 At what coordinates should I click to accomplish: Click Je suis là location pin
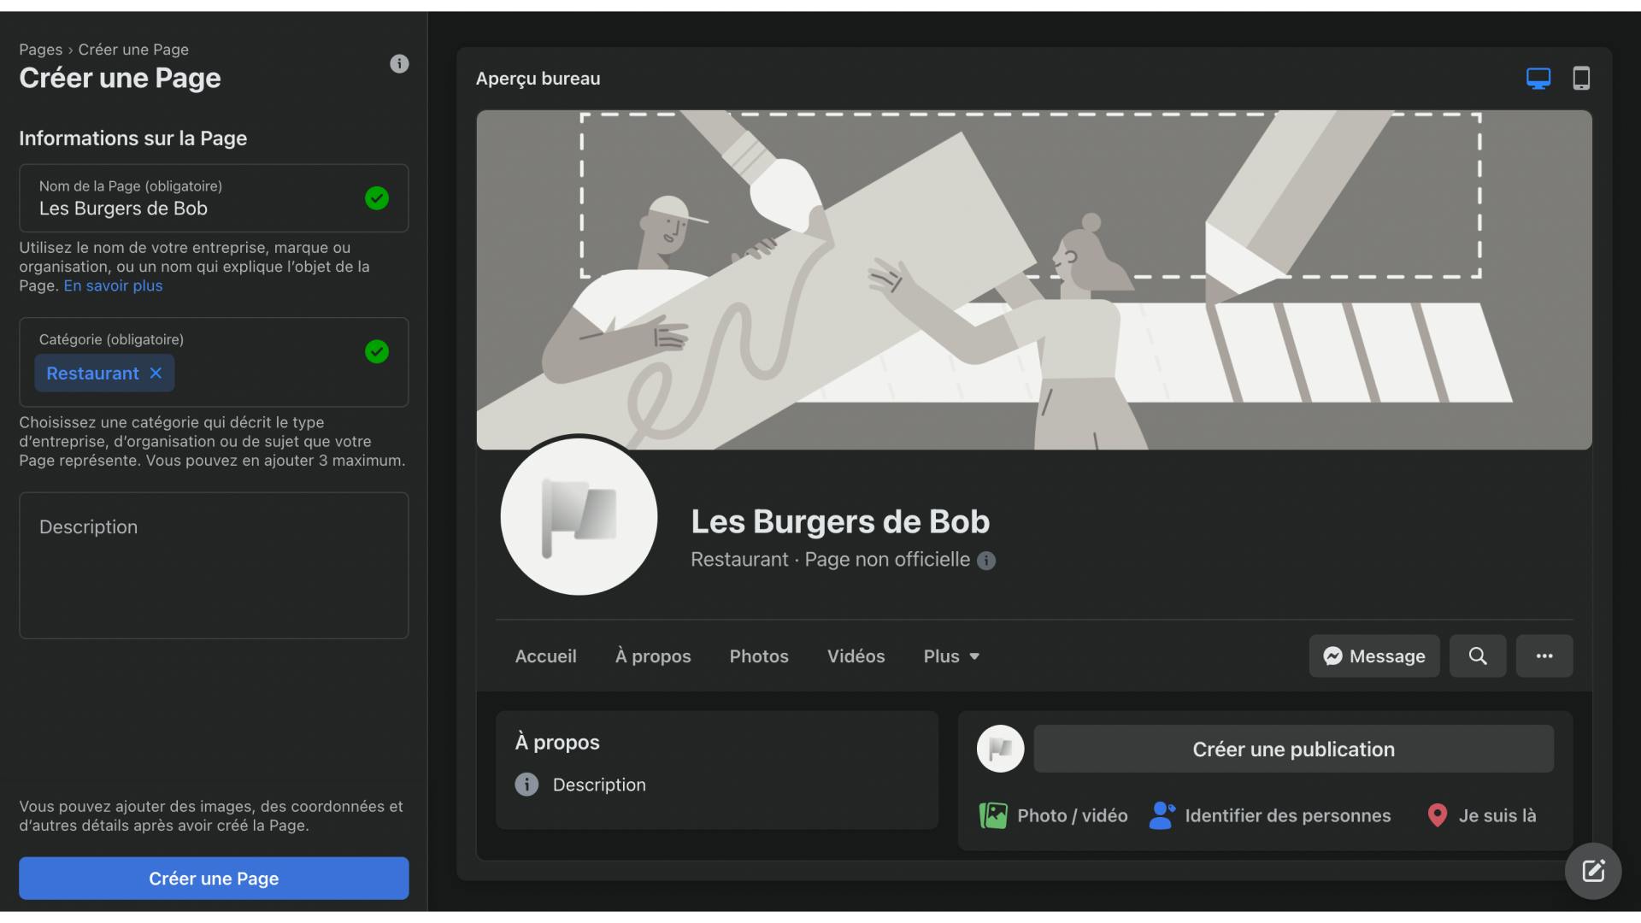pyautogui.click(x=1438, y=815)
